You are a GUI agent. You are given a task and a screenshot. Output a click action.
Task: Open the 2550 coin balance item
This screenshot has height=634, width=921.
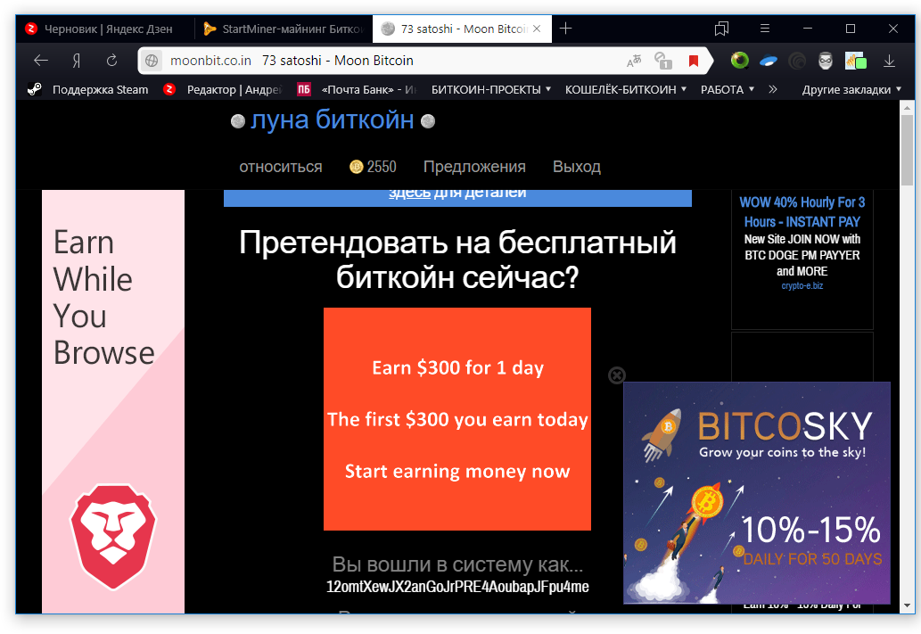coord(373,167)
